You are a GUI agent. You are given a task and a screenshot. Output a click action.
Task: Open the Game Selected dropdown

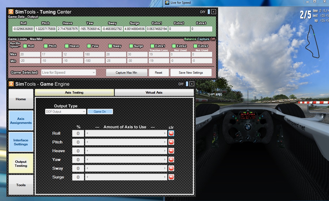pos(68,72)
